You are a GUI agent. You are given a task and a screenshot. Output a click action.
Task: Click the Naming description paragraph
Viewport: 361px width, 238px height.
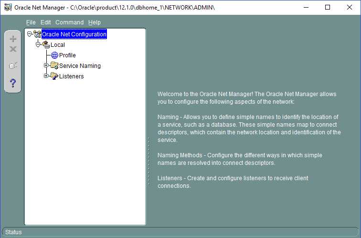tap(249, 129)
